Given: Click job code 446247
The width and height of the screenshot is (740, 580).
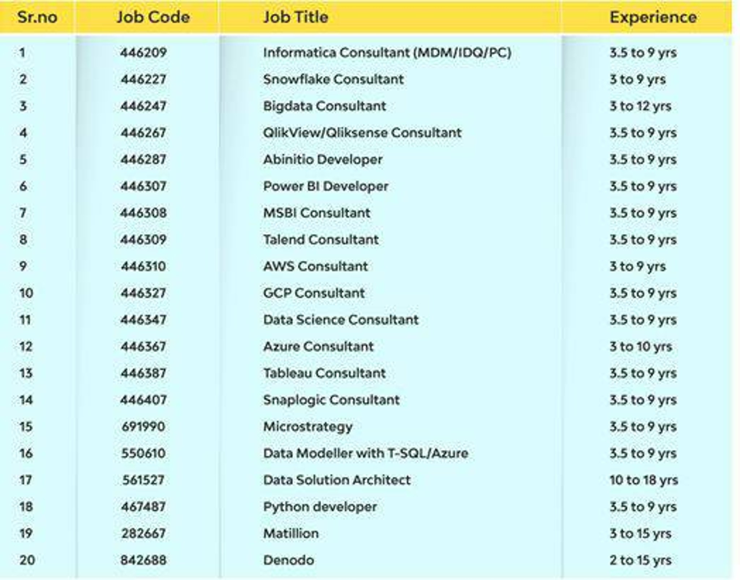Looking at the screenshot, I should [x=143, y=106].
